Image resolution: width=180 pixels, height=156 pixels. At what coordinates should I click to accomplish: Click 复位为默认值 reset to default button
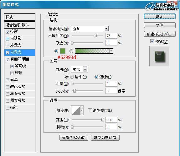tap(105, 137)
